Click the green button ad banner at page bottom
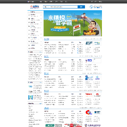Image resolution: width=127 pixels, height=127 pixels. (54, 125)
